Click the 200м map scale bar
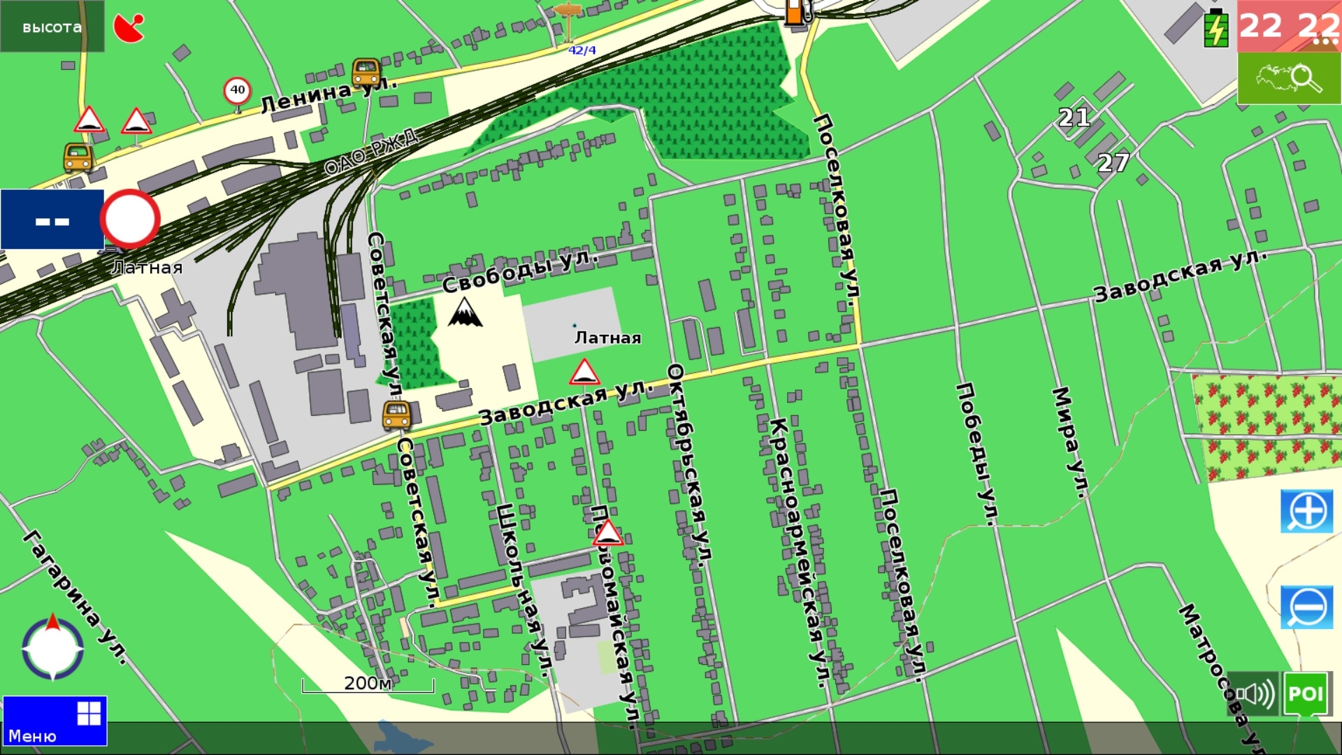 point(368,684)
